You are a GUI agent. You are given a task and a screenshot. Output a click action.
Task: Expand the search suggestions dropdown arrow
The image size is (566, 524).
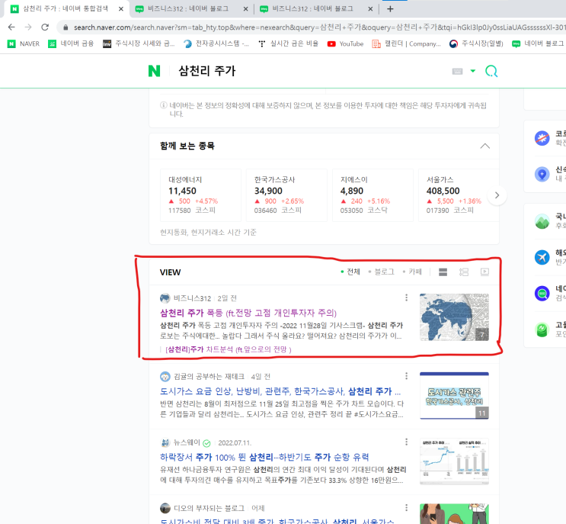[x=473, y=71]
